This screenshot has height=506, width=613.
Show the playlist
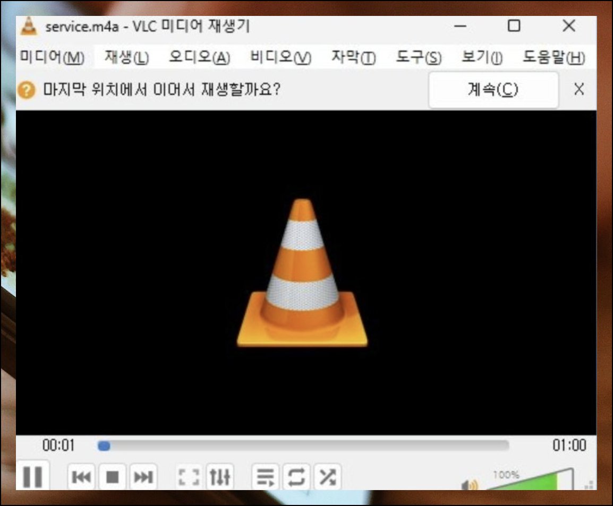coord(266,477)
